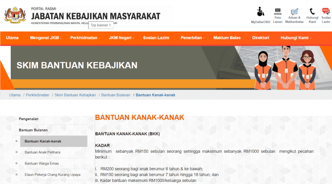Expand the Mengenai JKM menu
The width and height of the screenshot is (332, 184).
[45, 38]
